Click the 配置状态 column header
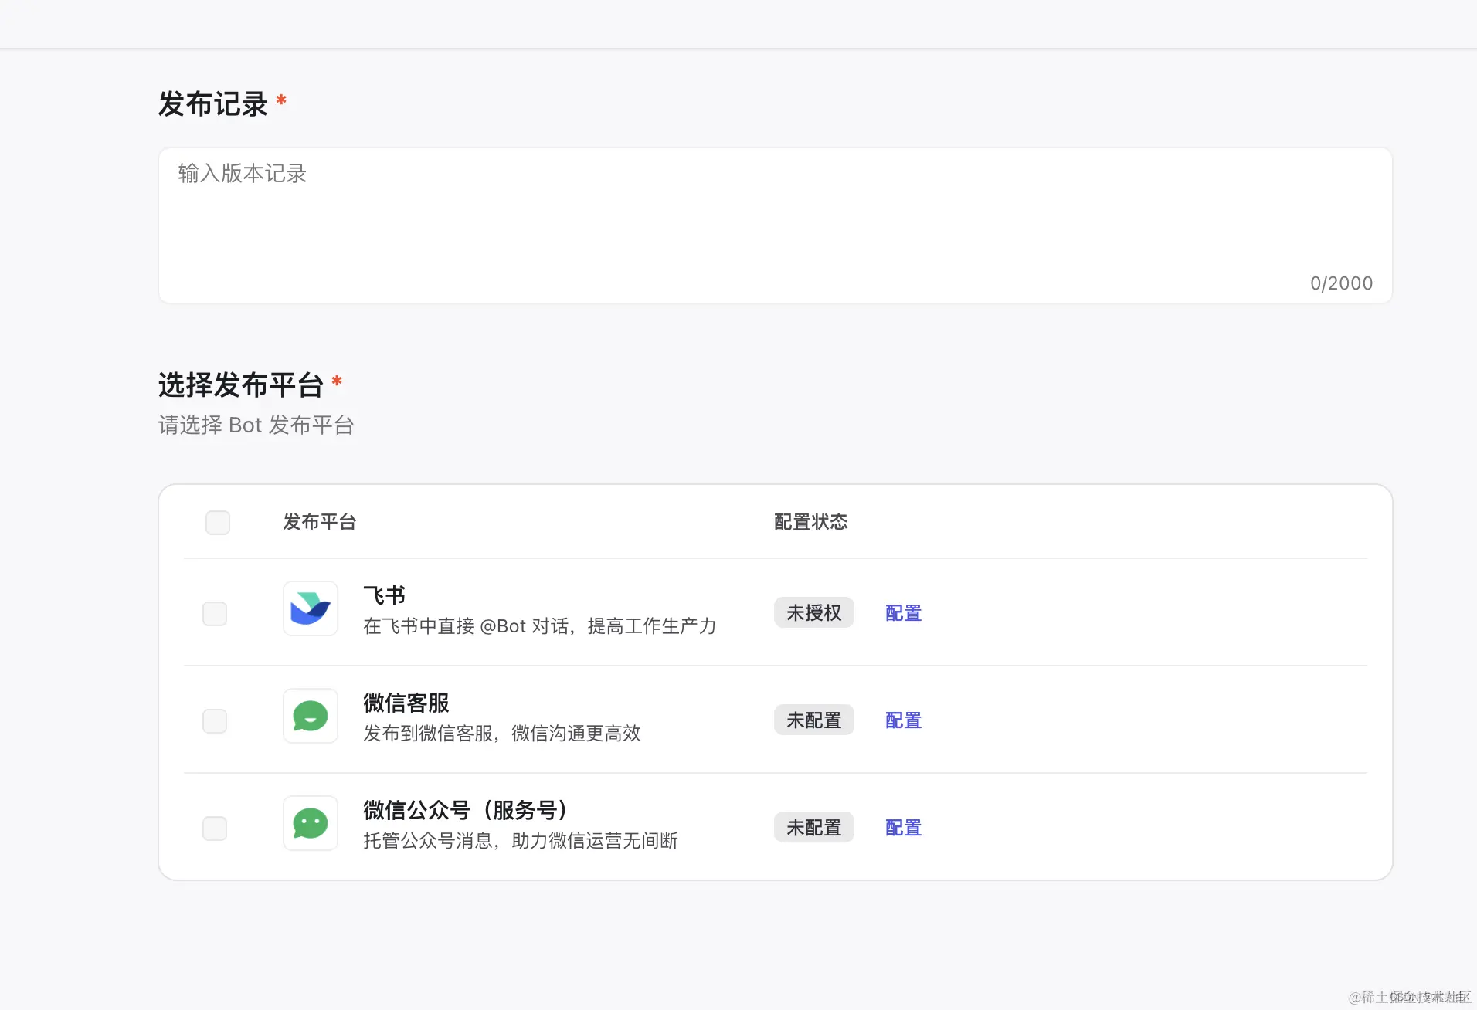1477x1010 pixels. (809, 522)
